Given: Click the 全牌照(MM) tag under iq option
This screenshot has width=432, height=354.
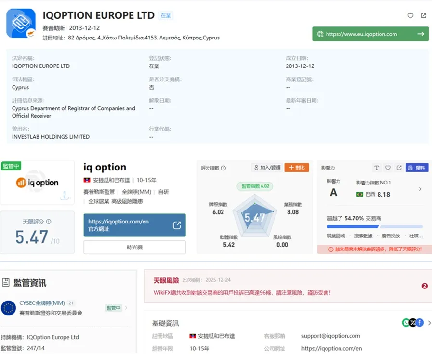Looking at the screenshot, I should (136, 192).
